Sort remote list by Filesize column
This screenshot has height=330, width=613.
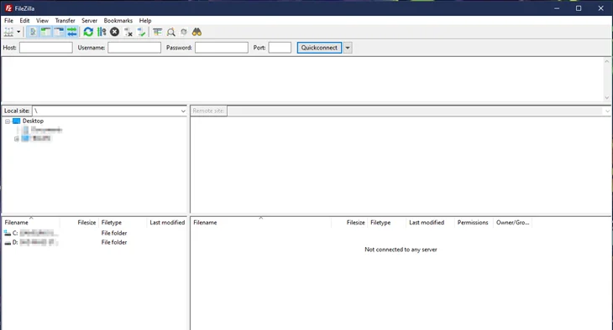[x=349, y=222]
